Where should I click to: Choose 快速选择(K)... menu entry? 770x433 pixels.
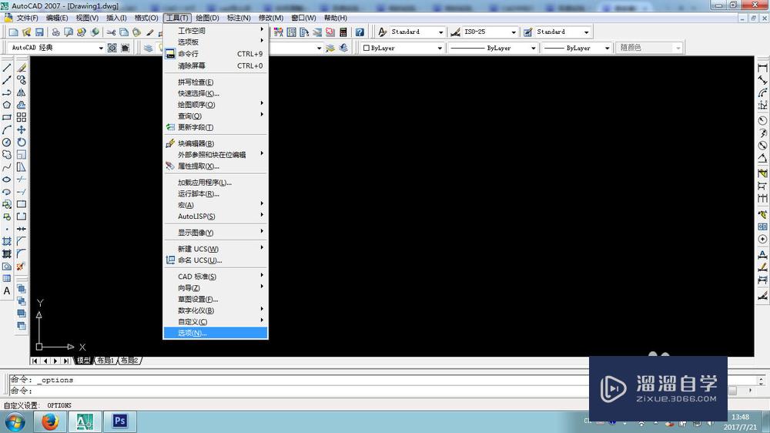[x=215, y=93]
